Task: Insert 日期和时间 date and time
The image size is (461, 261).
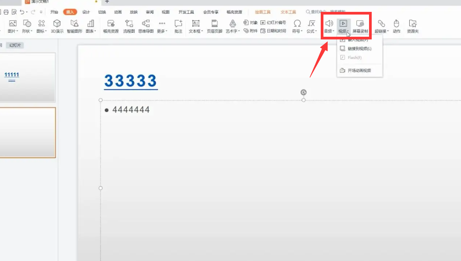Action: [x=273, y=31]
